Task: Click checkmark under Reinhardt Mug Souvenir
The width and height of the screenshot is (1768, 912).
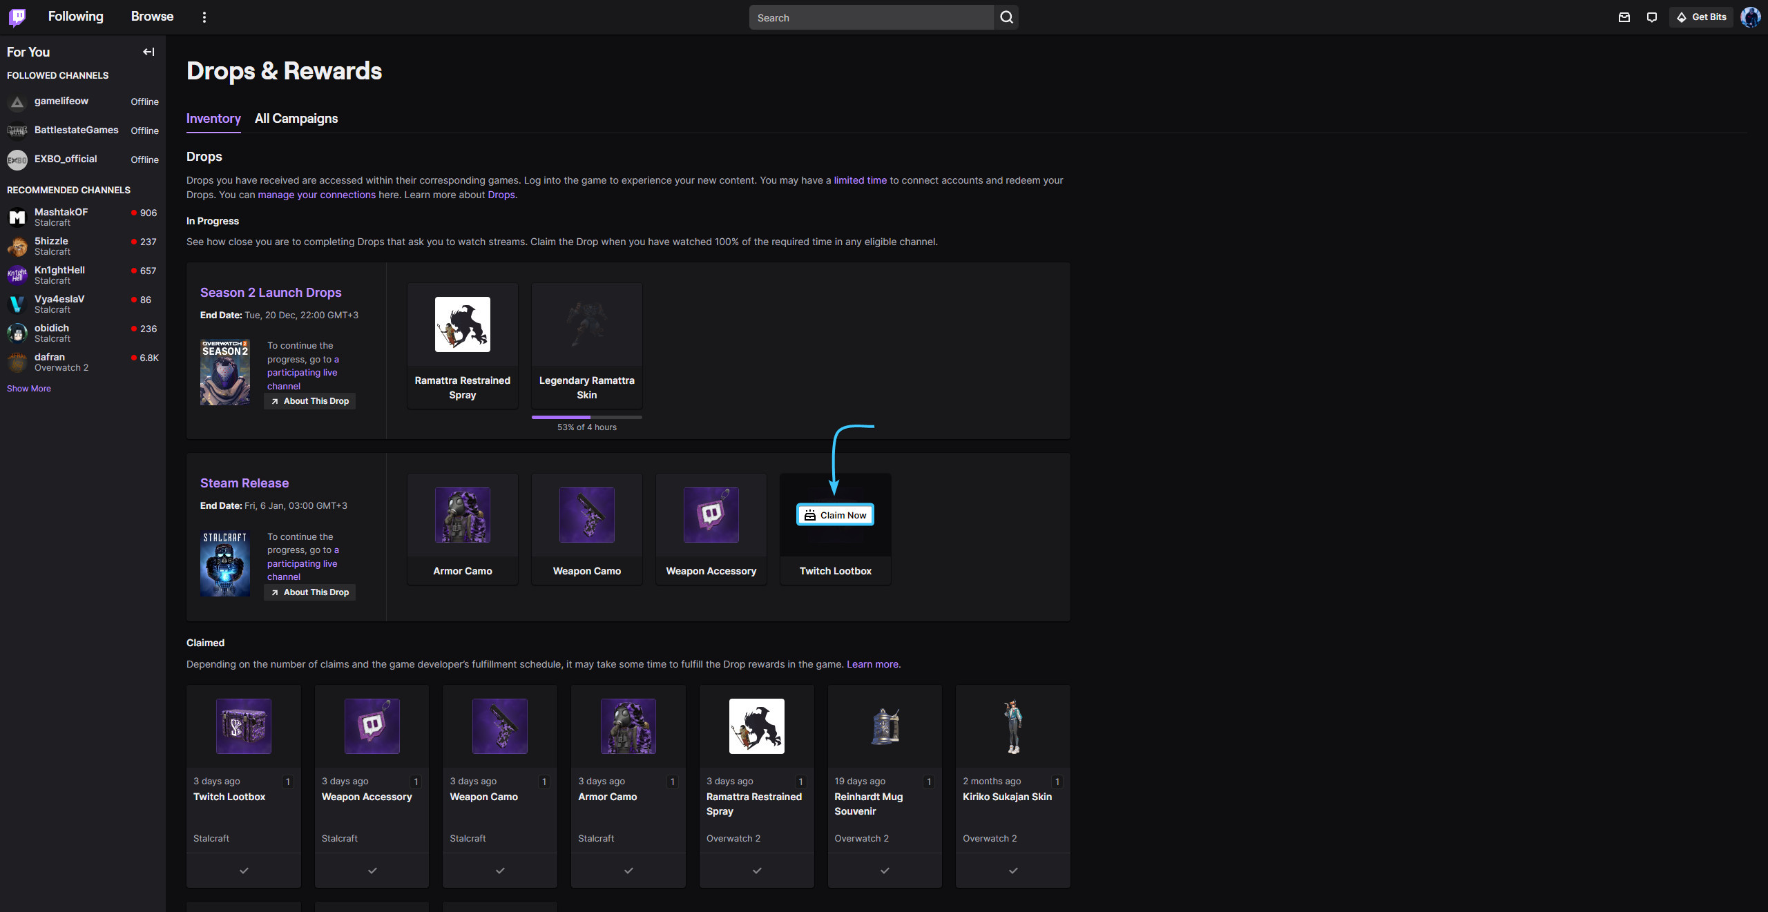Action: coord(885,871)
